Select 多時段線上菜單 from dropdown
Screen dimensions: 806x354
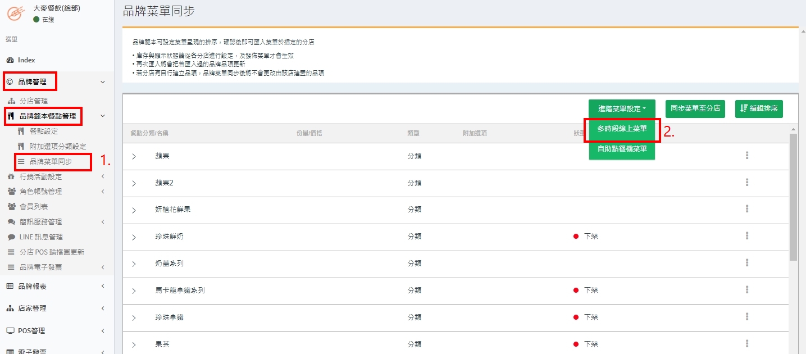tap(622, 129)
